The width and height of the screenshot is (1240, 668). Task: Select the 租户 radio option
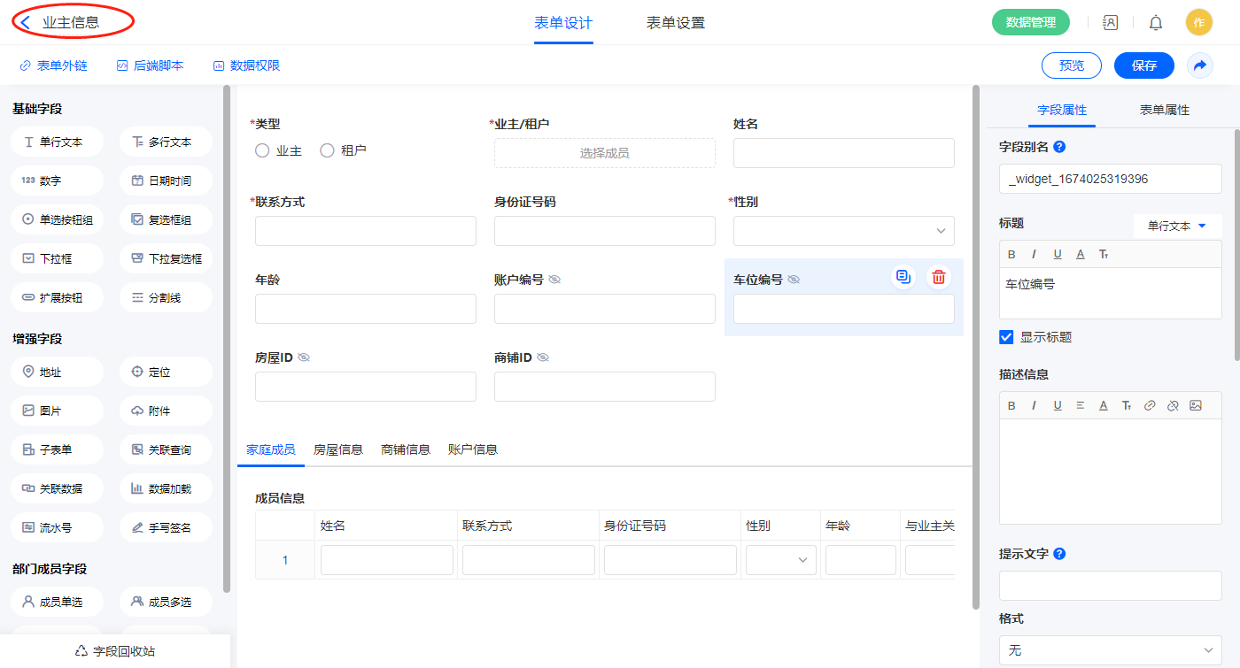(327, 151)
